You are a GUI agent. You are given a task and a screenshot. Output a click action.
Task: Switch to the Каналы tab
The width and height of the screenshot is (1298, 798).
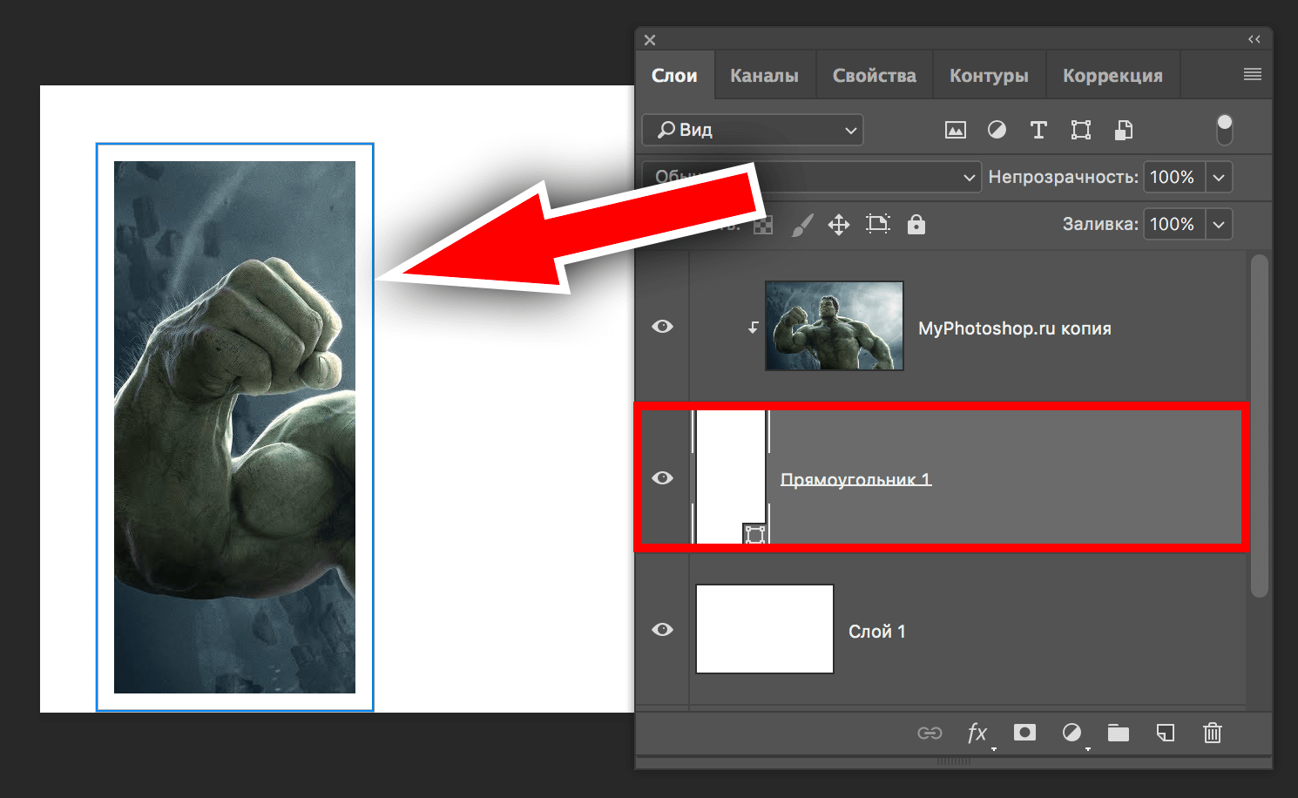(764, 76)
